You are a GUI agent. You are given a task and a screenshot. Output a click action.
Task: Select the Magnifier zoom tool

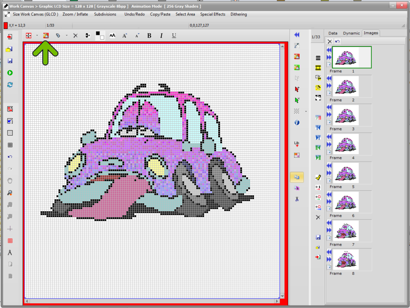click(9, 192)
